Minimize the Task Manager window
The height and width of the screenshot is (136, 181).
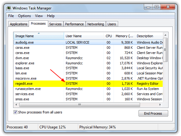(x=148, y=7)
